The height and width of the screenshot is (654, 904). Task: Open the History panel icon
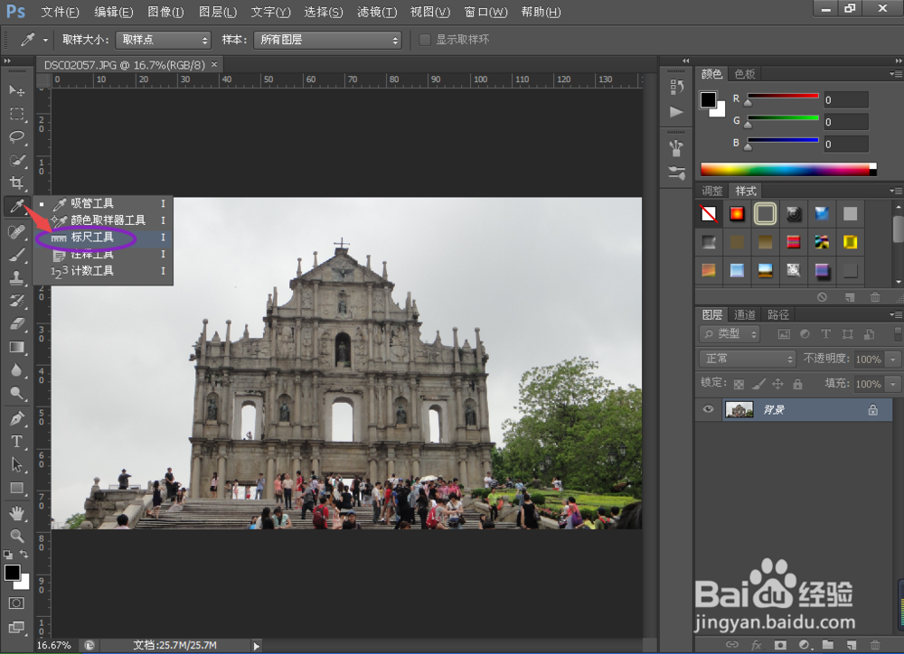pos(677,87)
